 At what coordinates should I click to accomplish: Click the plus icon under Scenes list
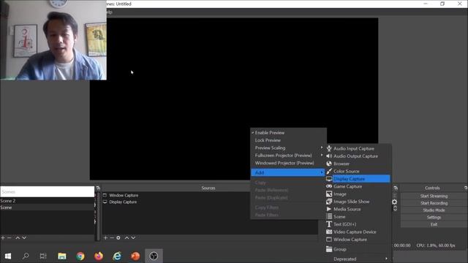[x=3, y=238]
